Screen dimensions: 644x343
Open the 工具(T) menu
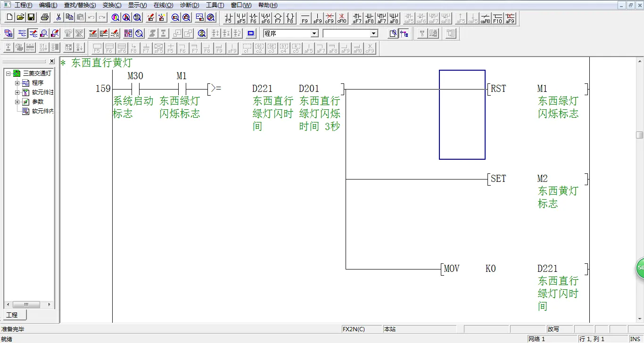[x=215, y=5]
